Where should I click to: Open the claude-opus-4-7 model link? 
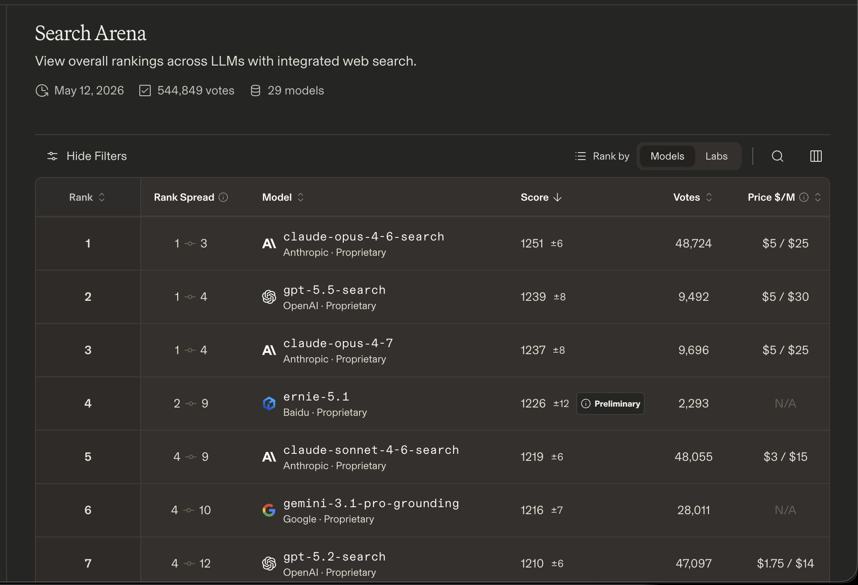point(338,343)
